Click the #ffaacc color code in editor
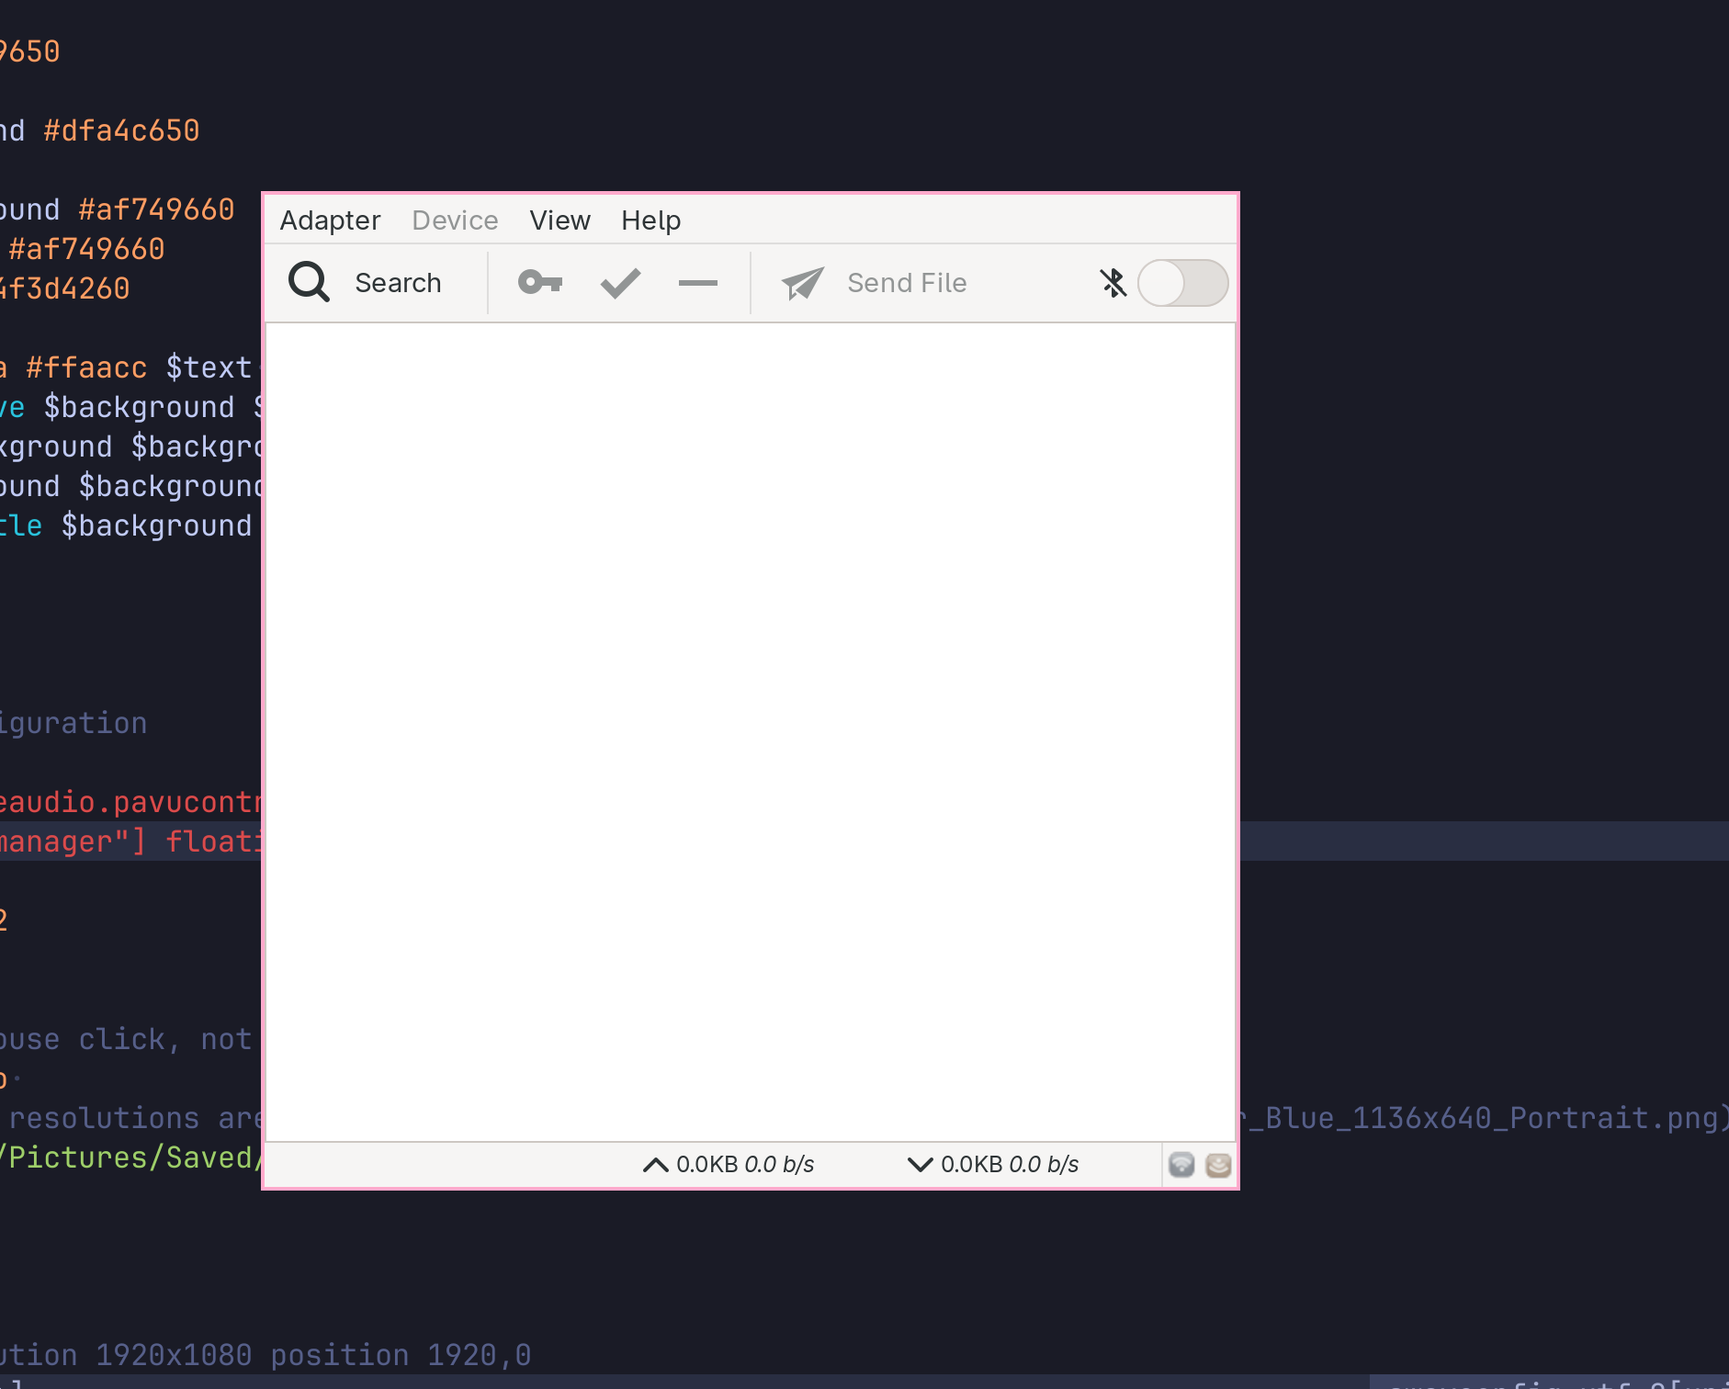This screenshot has width=1729, height=1389. [86, 367]
